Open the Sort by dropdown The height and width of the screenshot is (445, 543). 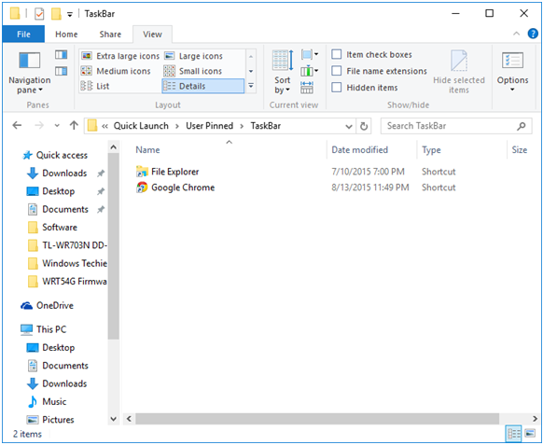[x=283, y=72]
